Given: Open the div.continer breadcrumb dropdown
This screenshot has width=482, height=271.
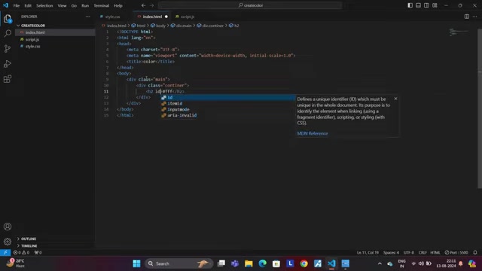Looking at the screenshot, I should pos(210,26).
